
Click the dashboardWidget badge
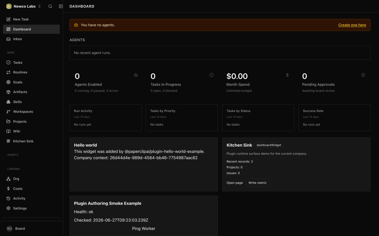tap(269, 145)
